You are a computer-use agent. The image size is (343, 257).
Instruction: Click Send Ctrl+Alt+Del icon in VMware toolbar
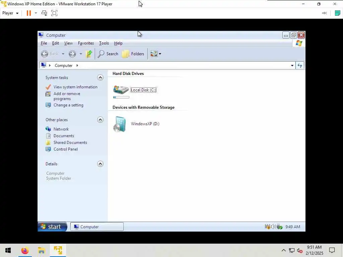click(44, 13)
